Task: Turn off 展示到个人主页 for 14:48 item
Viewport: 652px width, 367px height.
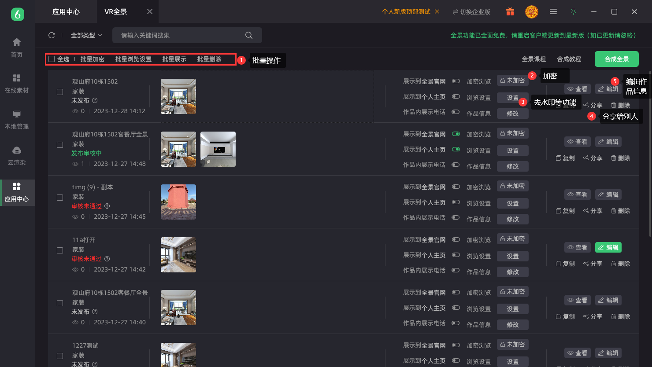Action: click(456, 149)
